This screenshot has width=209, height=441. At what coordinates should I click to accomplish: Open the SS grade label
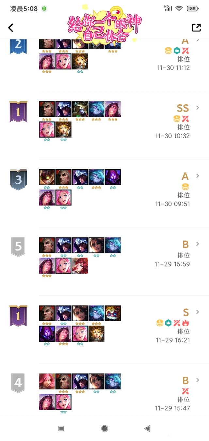click(183, 108)
